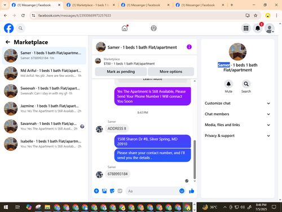Expand Customize chat section
The width and height of the screenshot is (282, 212).
237,103
